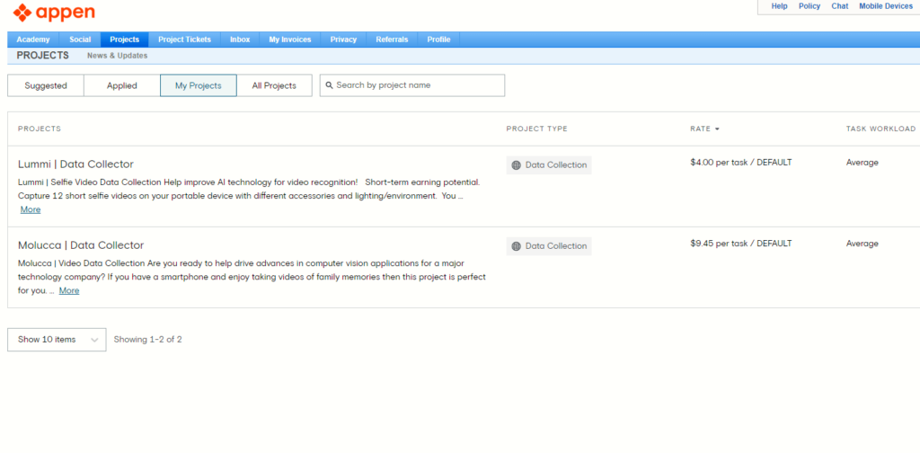Screen dimensions: 920x453
Task: Click the PROJECTS column header
Action: (40, 129)
